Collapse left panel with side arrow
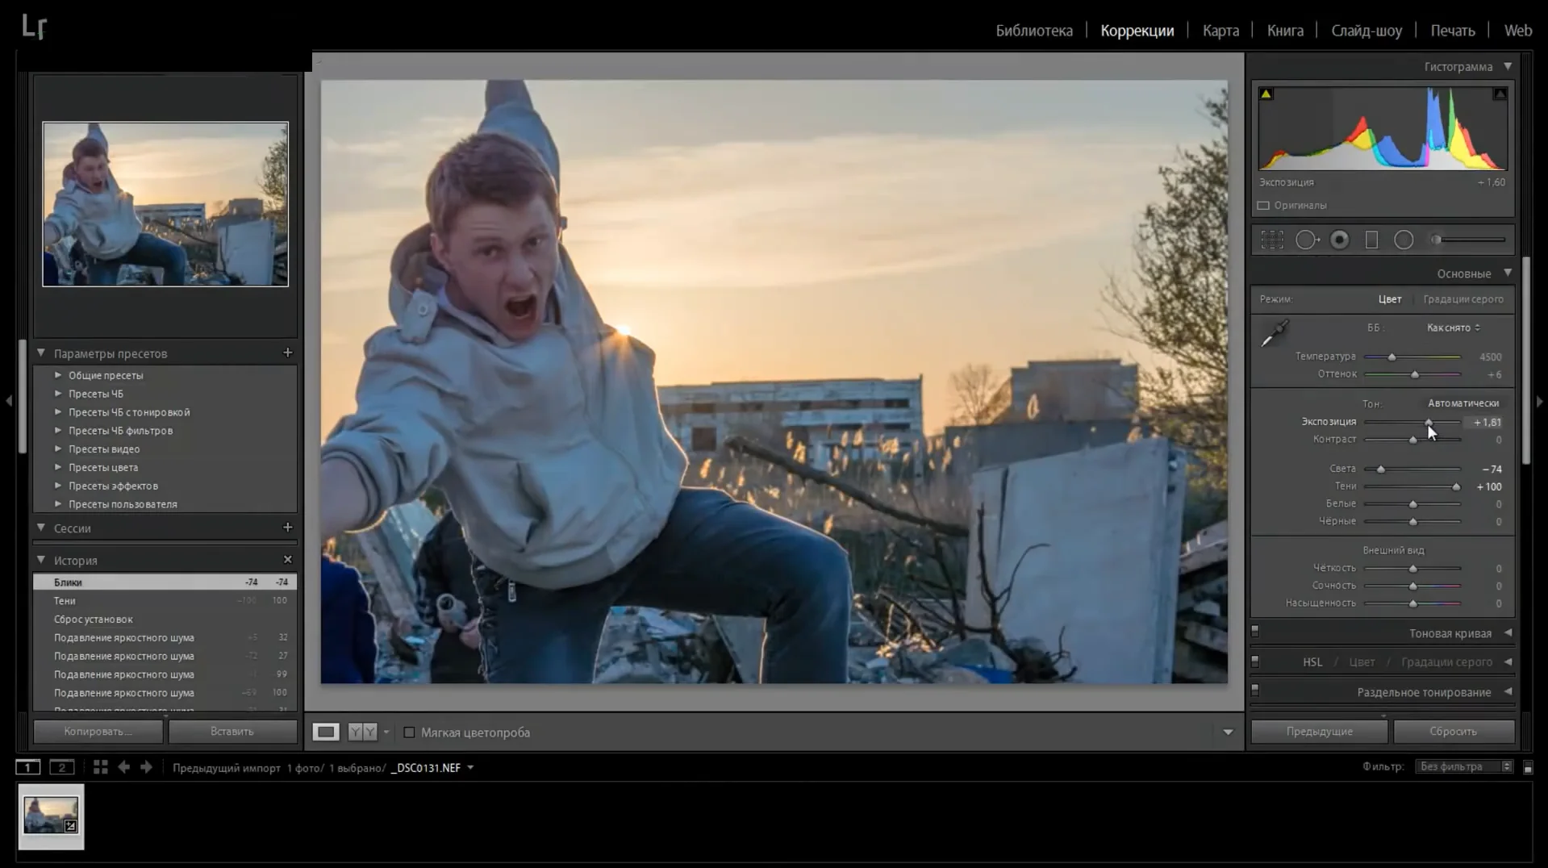 tap(9, 400)
